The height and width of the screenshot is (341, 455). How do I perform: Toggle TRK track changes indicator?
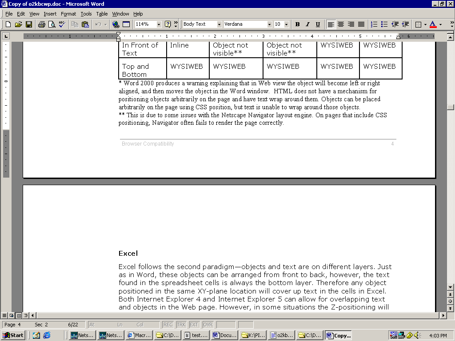click(181, 325)
